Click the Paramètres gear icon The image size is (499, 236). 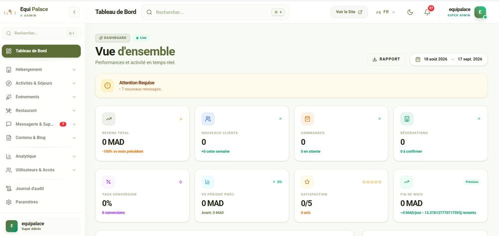[9, 202]
